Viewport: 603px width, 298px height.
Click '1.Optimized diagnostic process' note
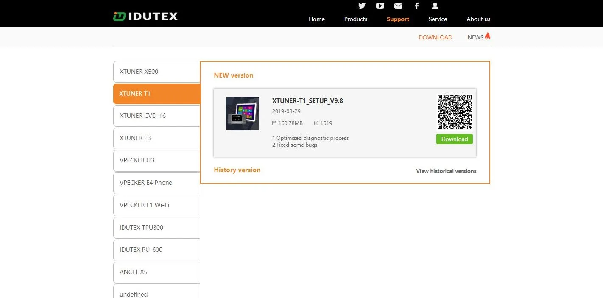pos(310,138)
